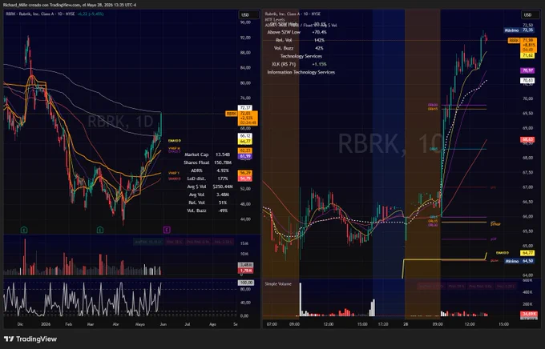Click the RBRK daily chart symbol title
Screen dimensions: 545x349
40,14
